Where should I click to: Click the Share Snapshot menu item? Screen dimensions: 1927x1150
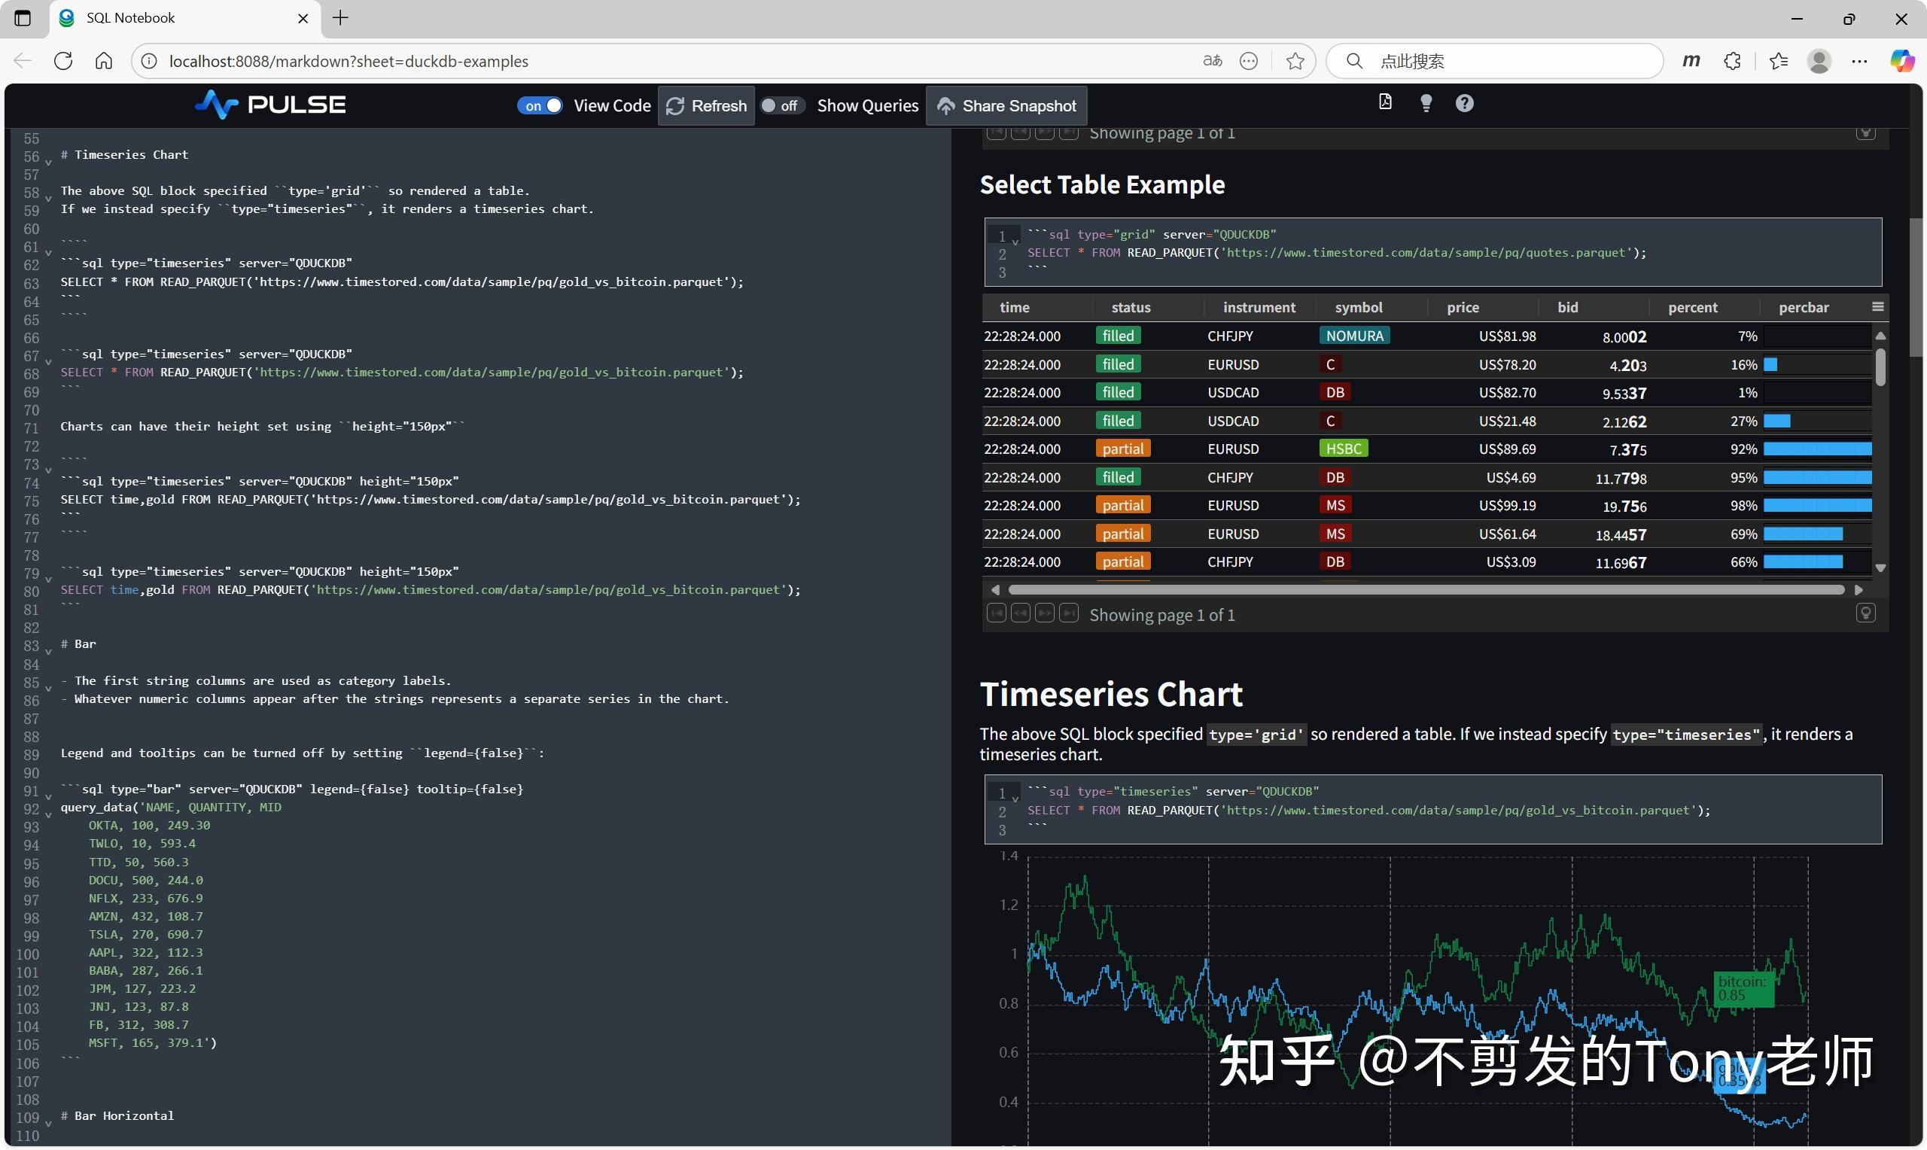(1006, 105)
